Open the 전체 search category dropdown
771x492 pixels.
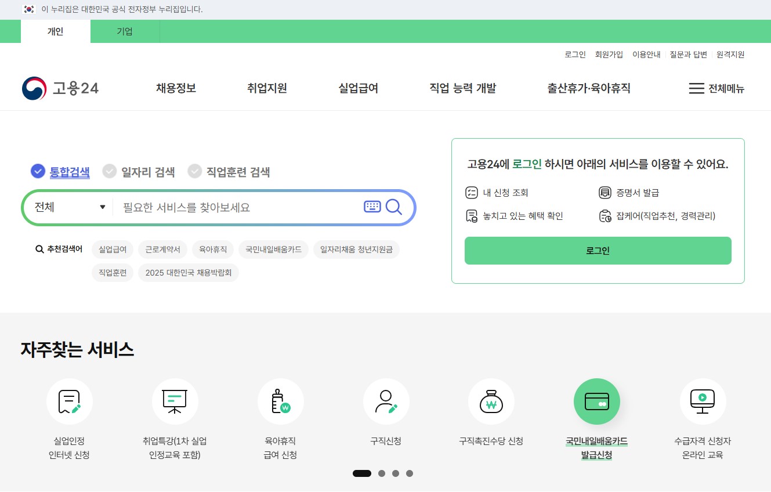click(x=70, y=207)
